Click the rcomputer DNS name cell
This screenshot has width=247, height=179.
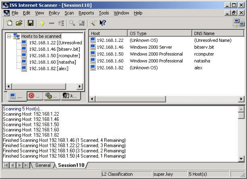pos(204,54)
